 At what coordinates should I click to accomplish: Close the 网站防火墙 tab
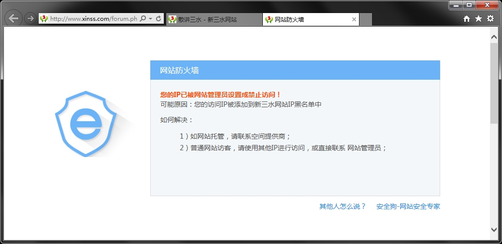(354, 19)
